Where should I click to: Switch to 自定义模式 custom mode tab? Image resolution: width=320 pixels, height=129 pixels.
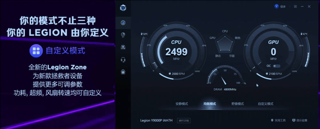(266, 104)
